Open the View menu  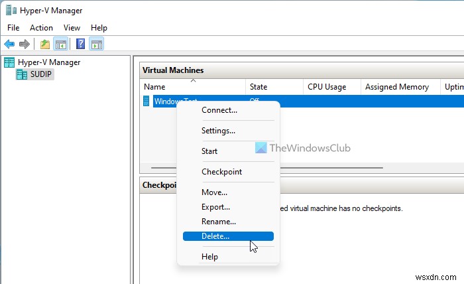pos(72,28)
